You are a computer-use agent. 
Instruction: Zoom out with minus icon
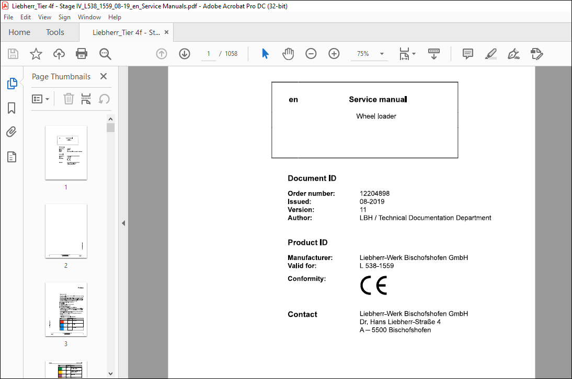tap(311, 54)
